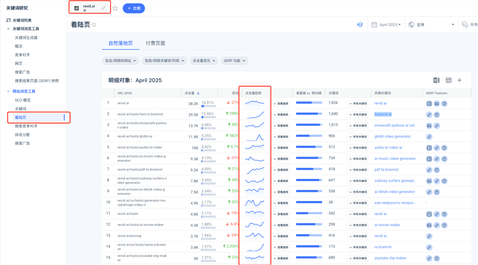Viewport: 478px width, 265px height.
Task: Collapse the 关键词浏览工具 sidebar section
Action: click(8, 29)
